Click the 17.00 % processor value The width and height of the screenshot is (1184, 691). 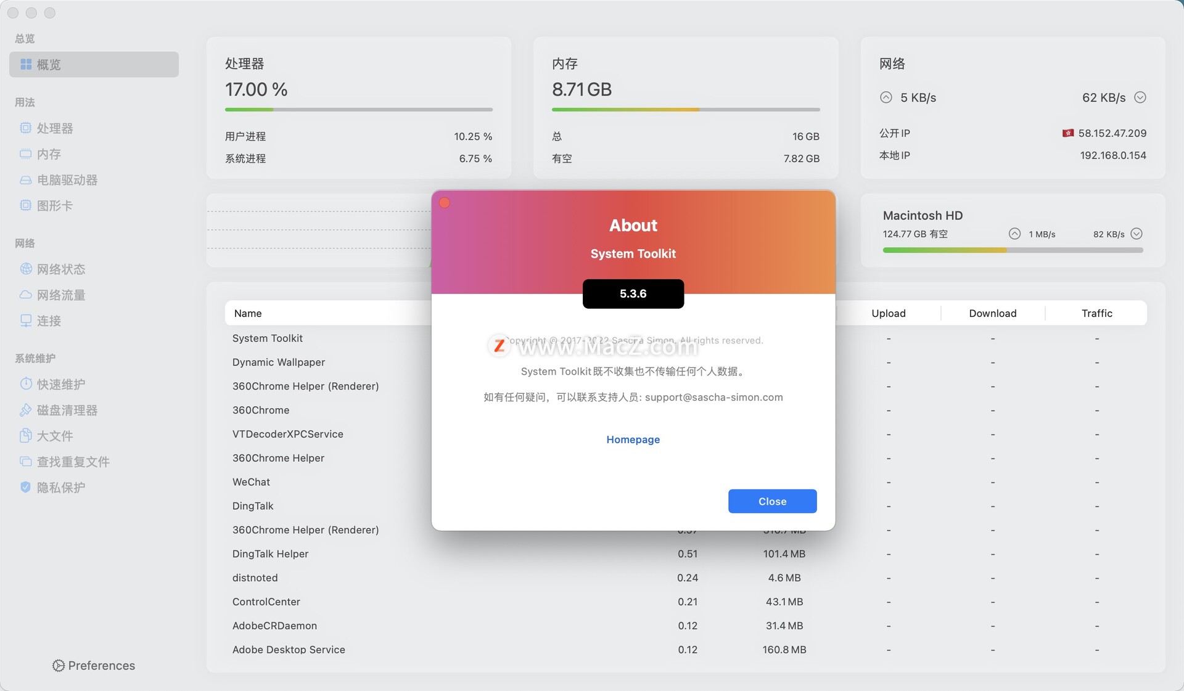256,89
